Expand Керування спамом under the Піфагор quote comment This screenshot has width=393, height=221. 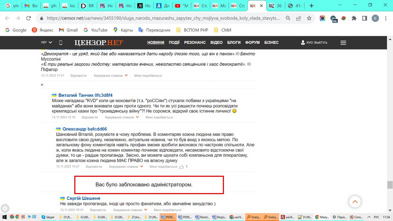click(x=110, y=75)
